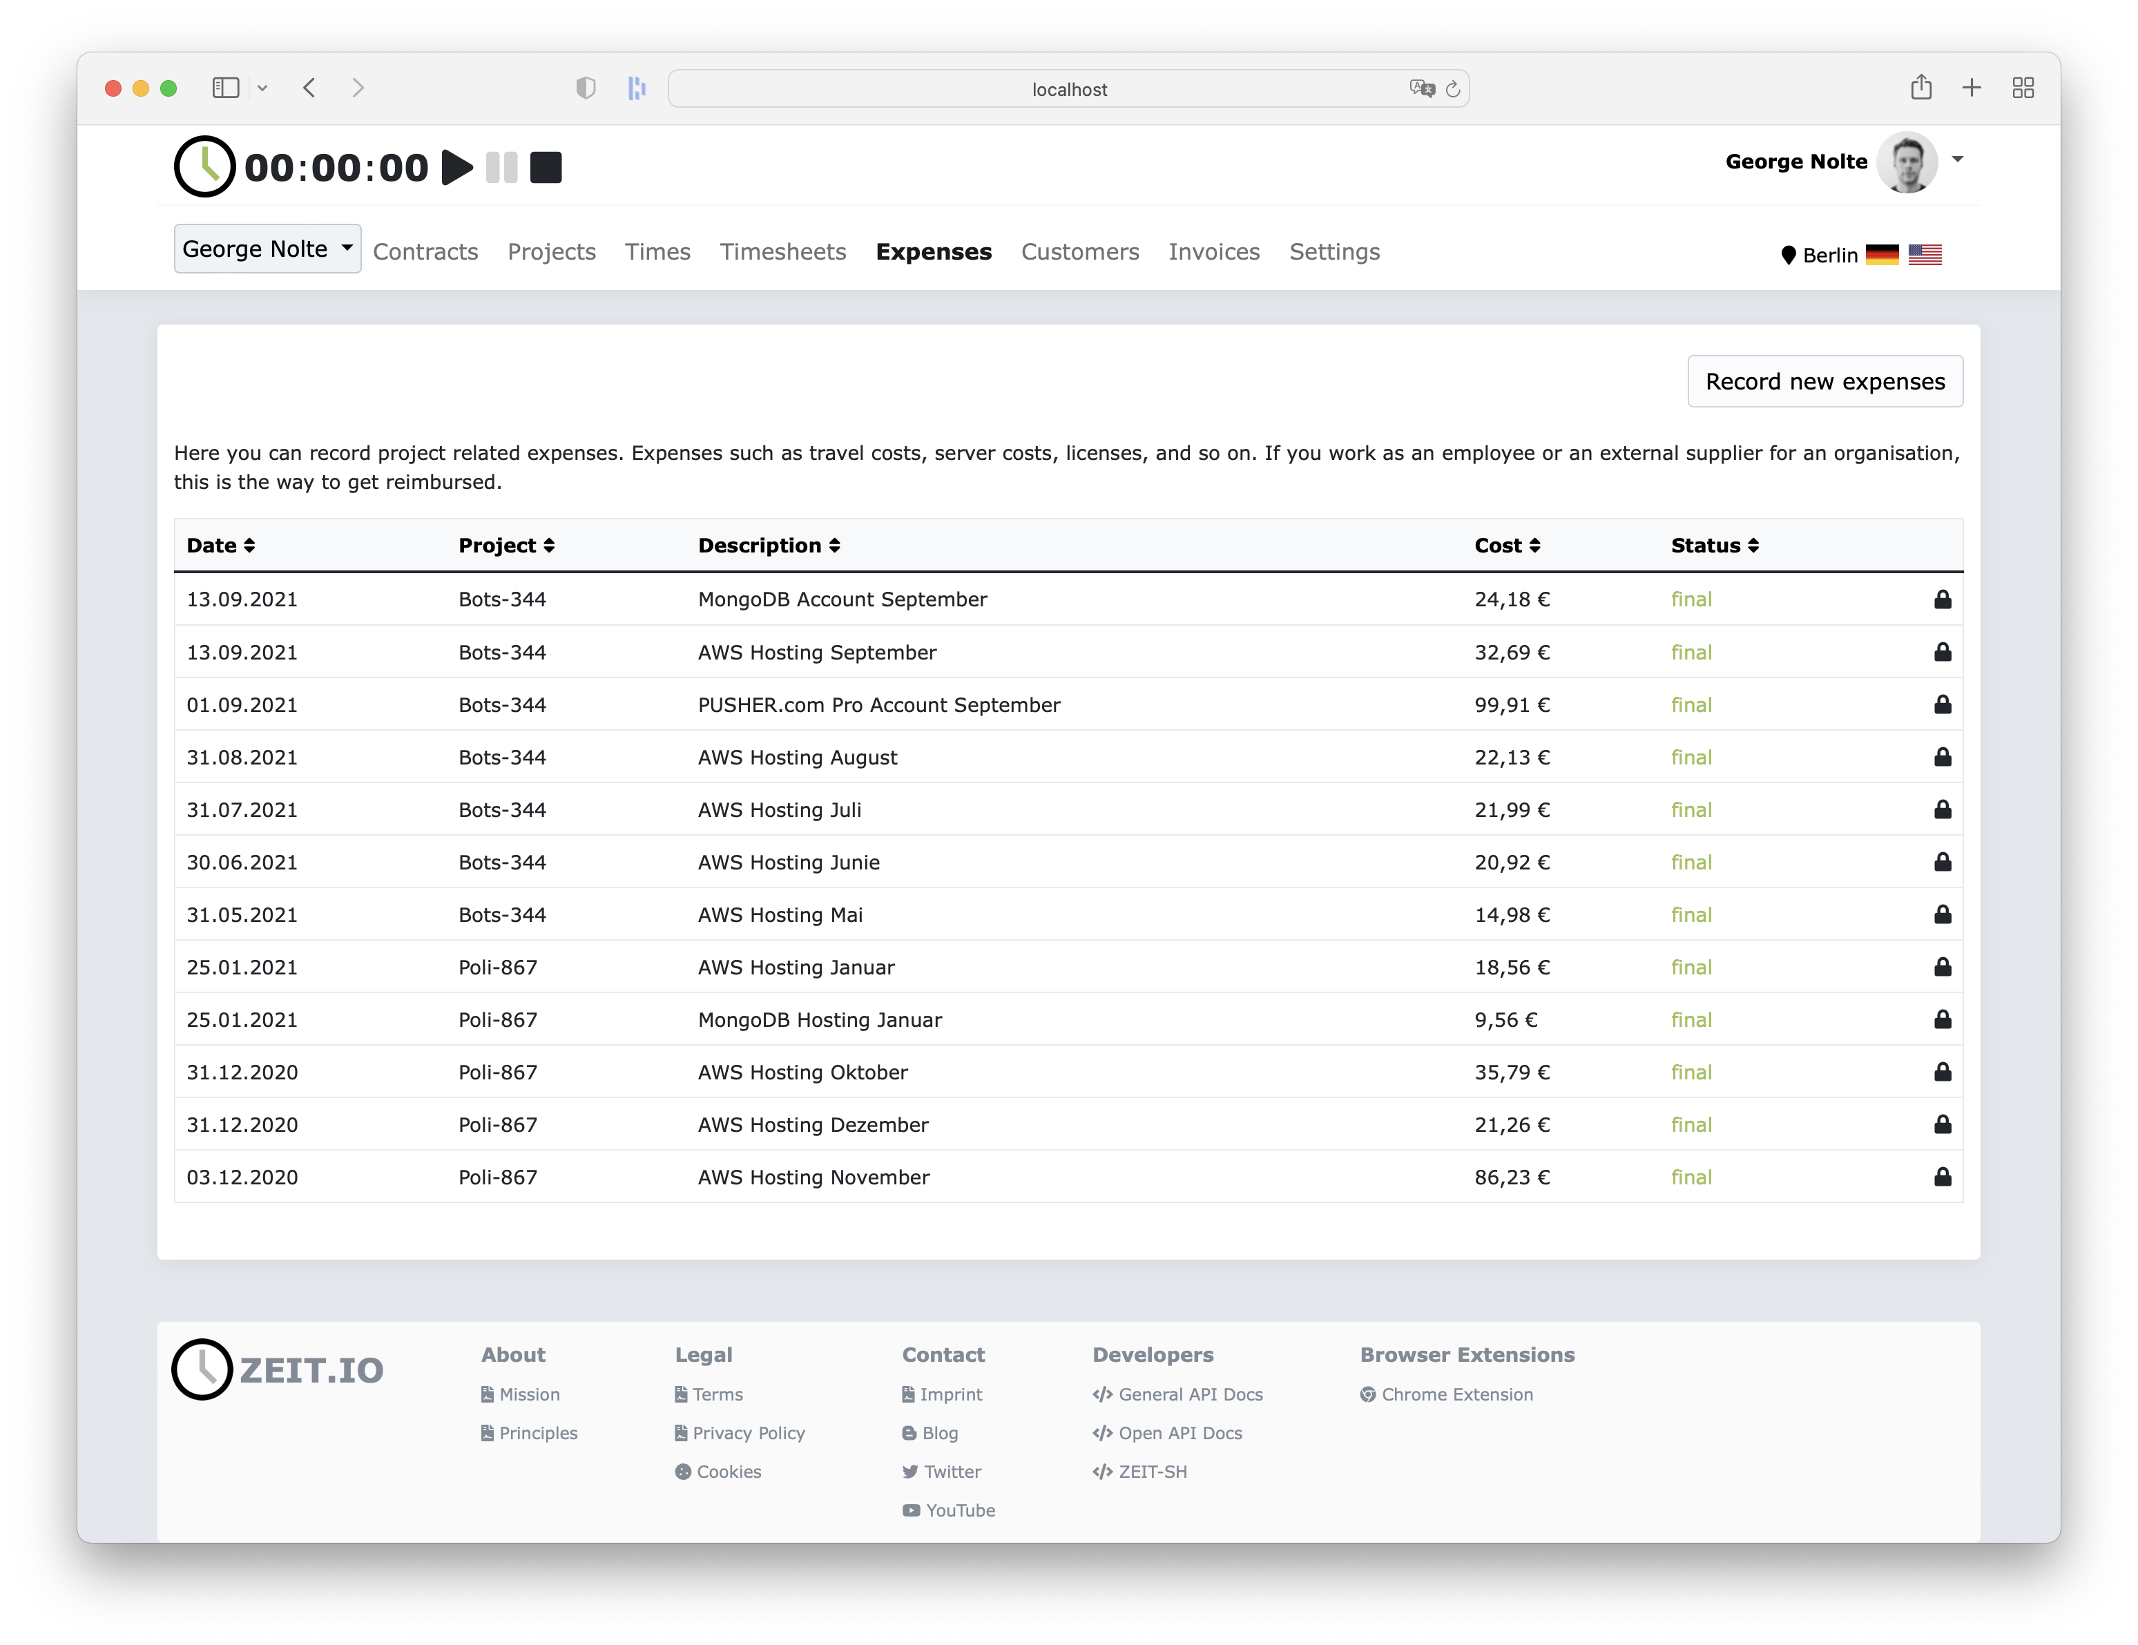Image resolution: width=2138 pixels, height=1645 pixels.
Task: Sort the table by Description
Action: point(769,546)
